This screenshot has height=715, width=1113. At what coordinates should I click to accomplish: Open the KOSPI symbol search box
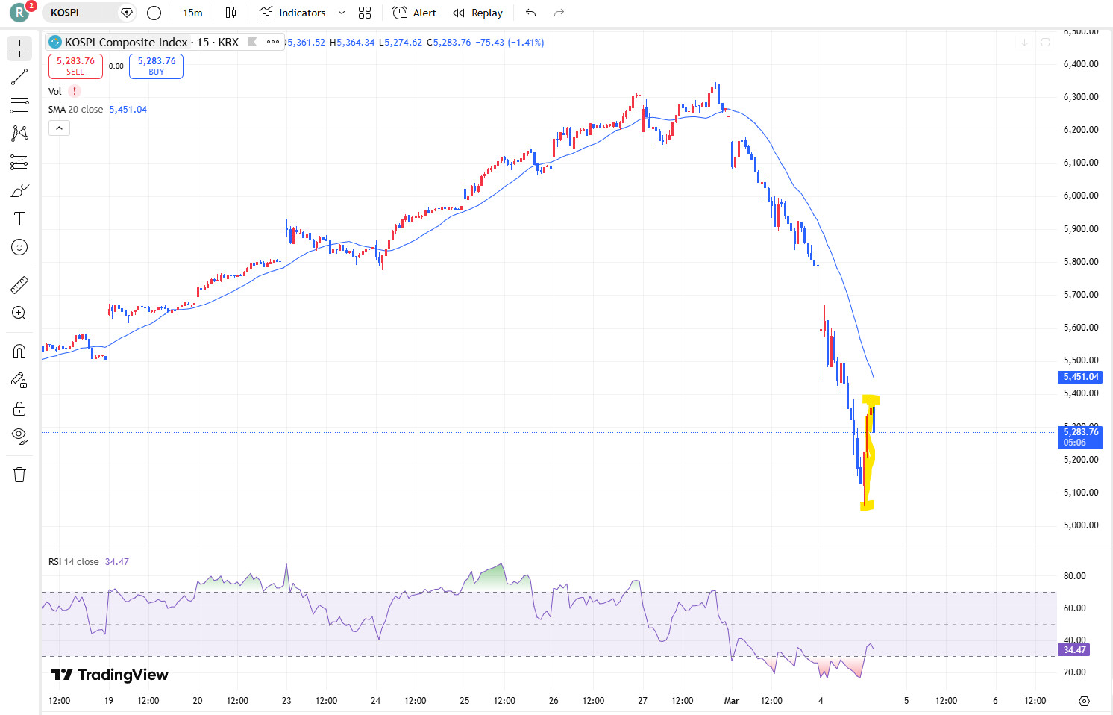click(x=88, y=13)
